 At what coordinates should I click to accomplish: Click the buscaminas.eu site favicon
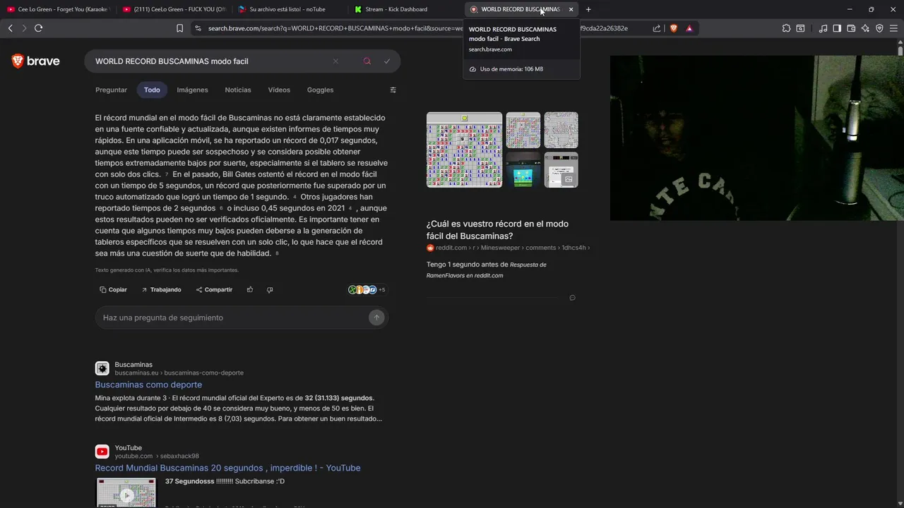pyautogui.click(x=102, y=368)
